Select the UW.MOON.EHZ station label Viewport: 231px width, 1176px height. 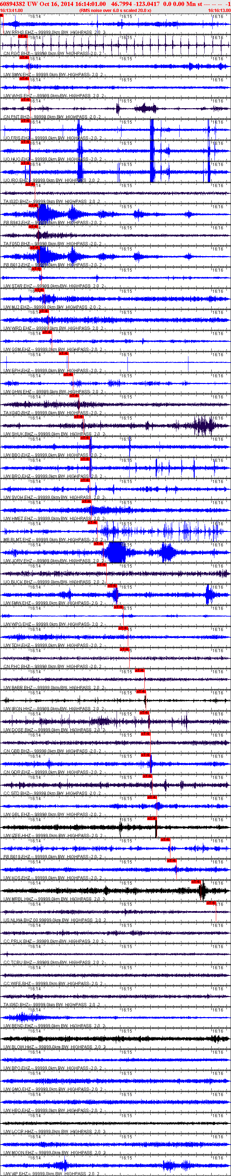[x=19, y=1153]
